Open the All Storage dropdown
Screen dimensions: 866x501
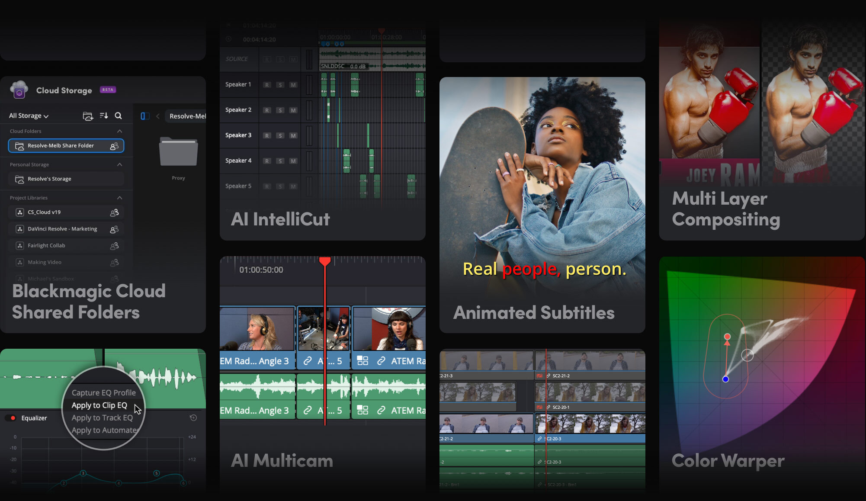tap(27, 116)
